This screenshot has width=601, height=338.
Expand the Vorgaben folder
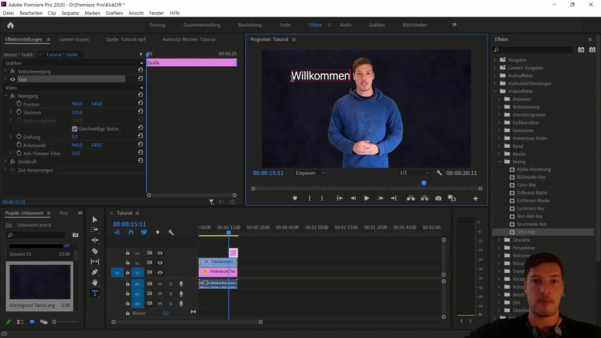click(x=495, y=60)
